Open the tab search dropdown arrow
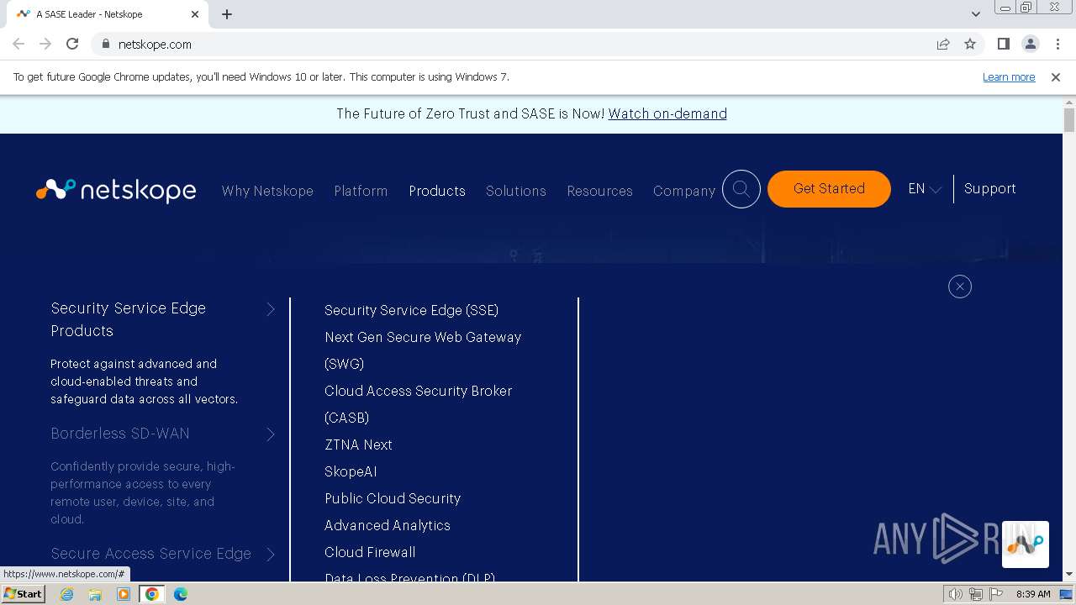This screenshot has height=605, width=1076. tap(975, 14)
